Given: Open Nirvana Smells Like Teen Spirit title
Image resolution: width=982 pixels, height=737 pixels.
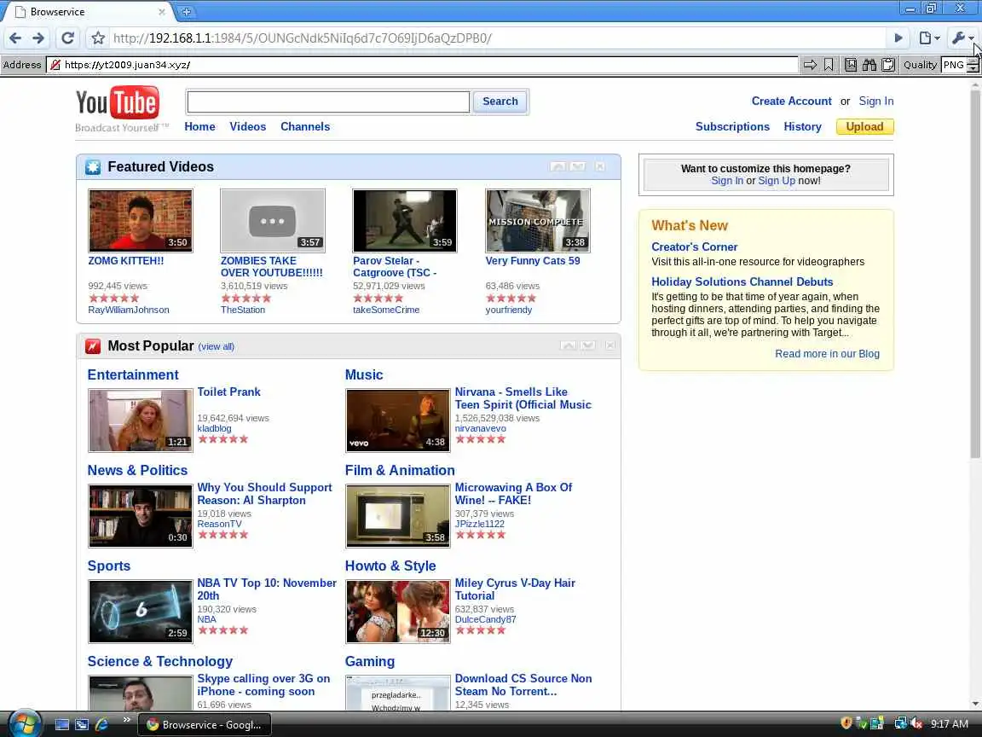Looking at the screenshot, I should (523, 398).
